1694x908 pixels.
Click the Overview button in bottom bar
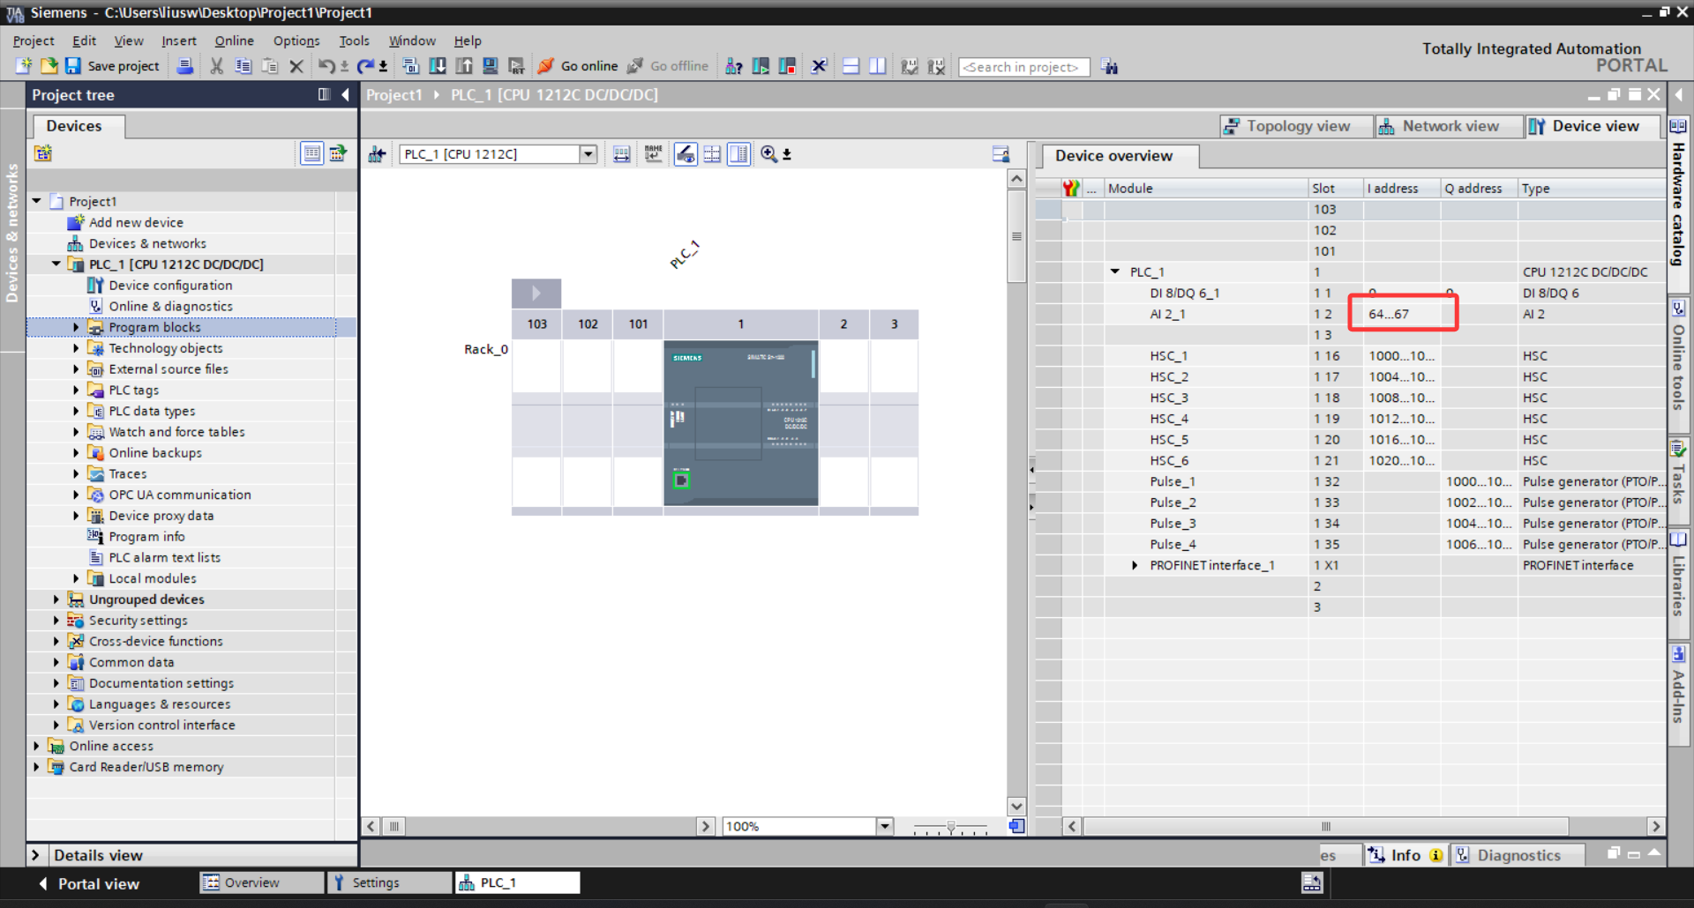(262, 882)
